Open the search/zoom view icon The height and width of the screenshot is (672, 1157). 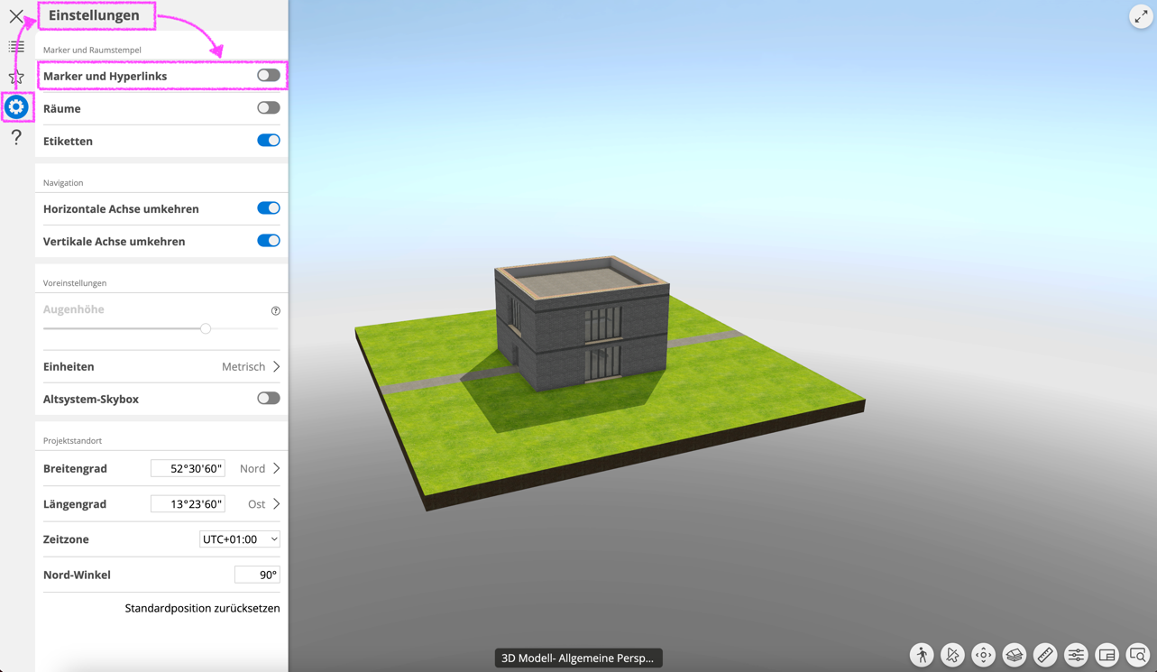[1138, 655]
